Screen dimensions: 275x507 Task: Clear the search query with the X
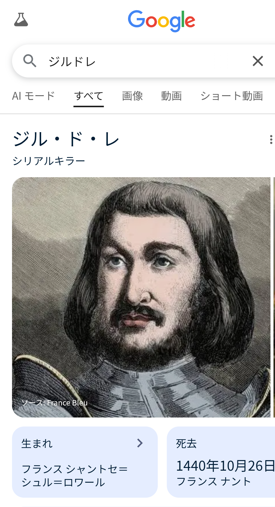(258, 61)
